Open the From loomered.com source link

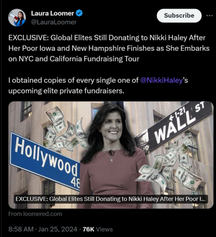[x=35, y=214]
